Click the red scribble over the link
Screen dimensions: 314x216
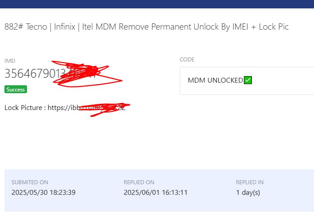pyautogui.click(x=104, y=110)
